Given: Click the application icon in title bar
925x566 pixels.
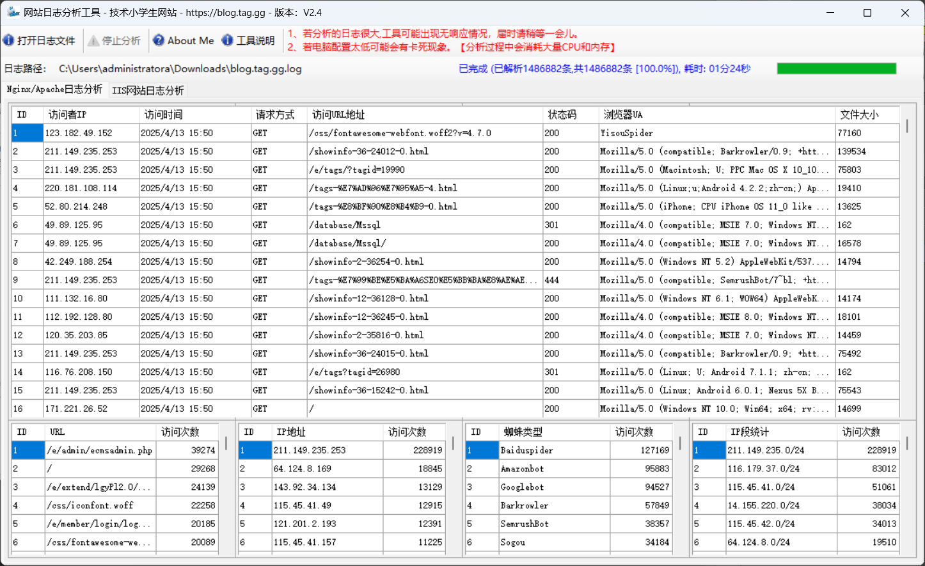Looking at the screenshot, I should pos(12,12).
